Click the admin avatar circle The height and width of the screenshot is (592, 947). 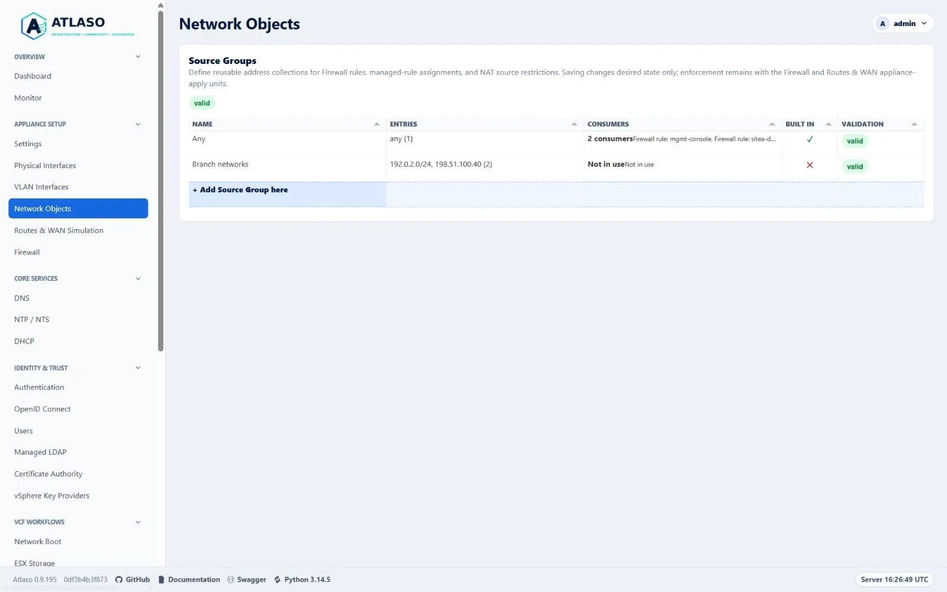tap(882, 24)
